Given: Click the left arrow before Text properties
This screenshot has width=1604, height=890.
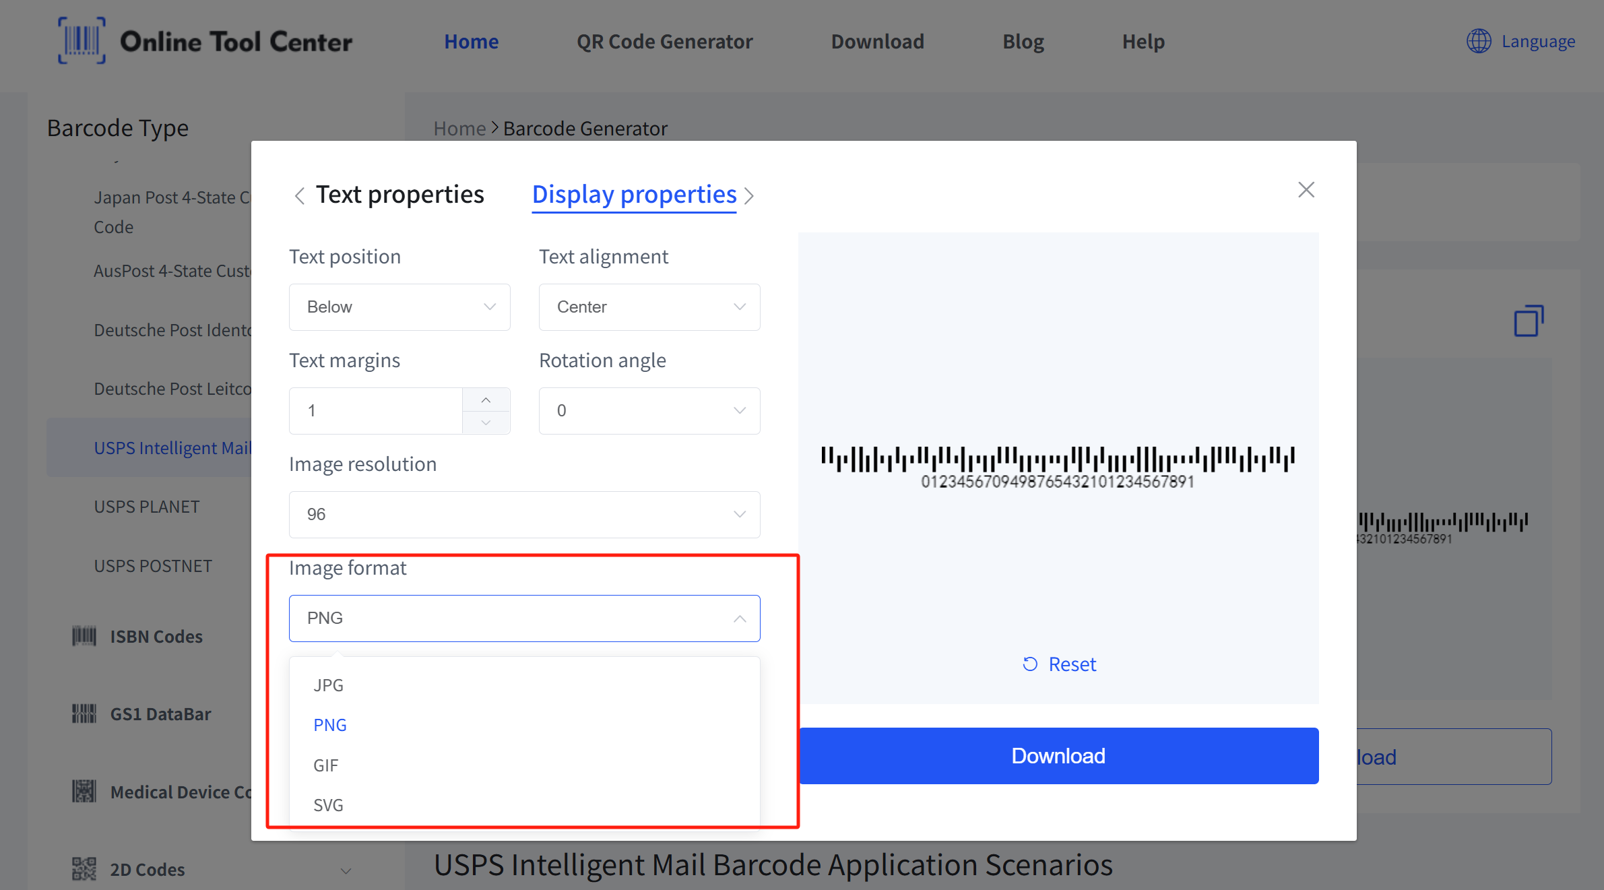Looking at the screenshot, I should click(300, 195).
